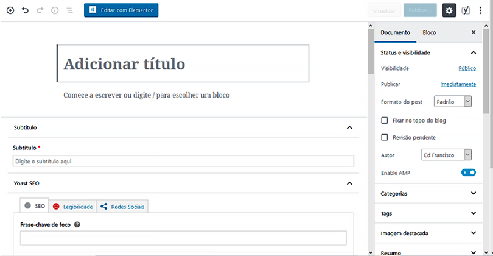
Task: Click Editar com Elementor button
Action: [121, 10]
